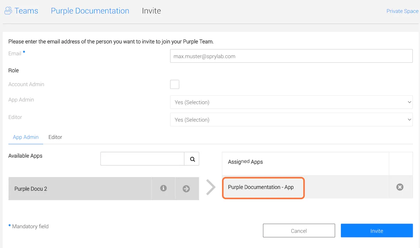Show info for Purple Docu 2
The width and height of the screenshot is (420, 248).
click(163, 188)
